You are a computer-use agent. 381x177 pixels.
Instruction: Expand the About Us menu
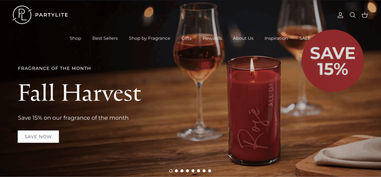point(243,38)
